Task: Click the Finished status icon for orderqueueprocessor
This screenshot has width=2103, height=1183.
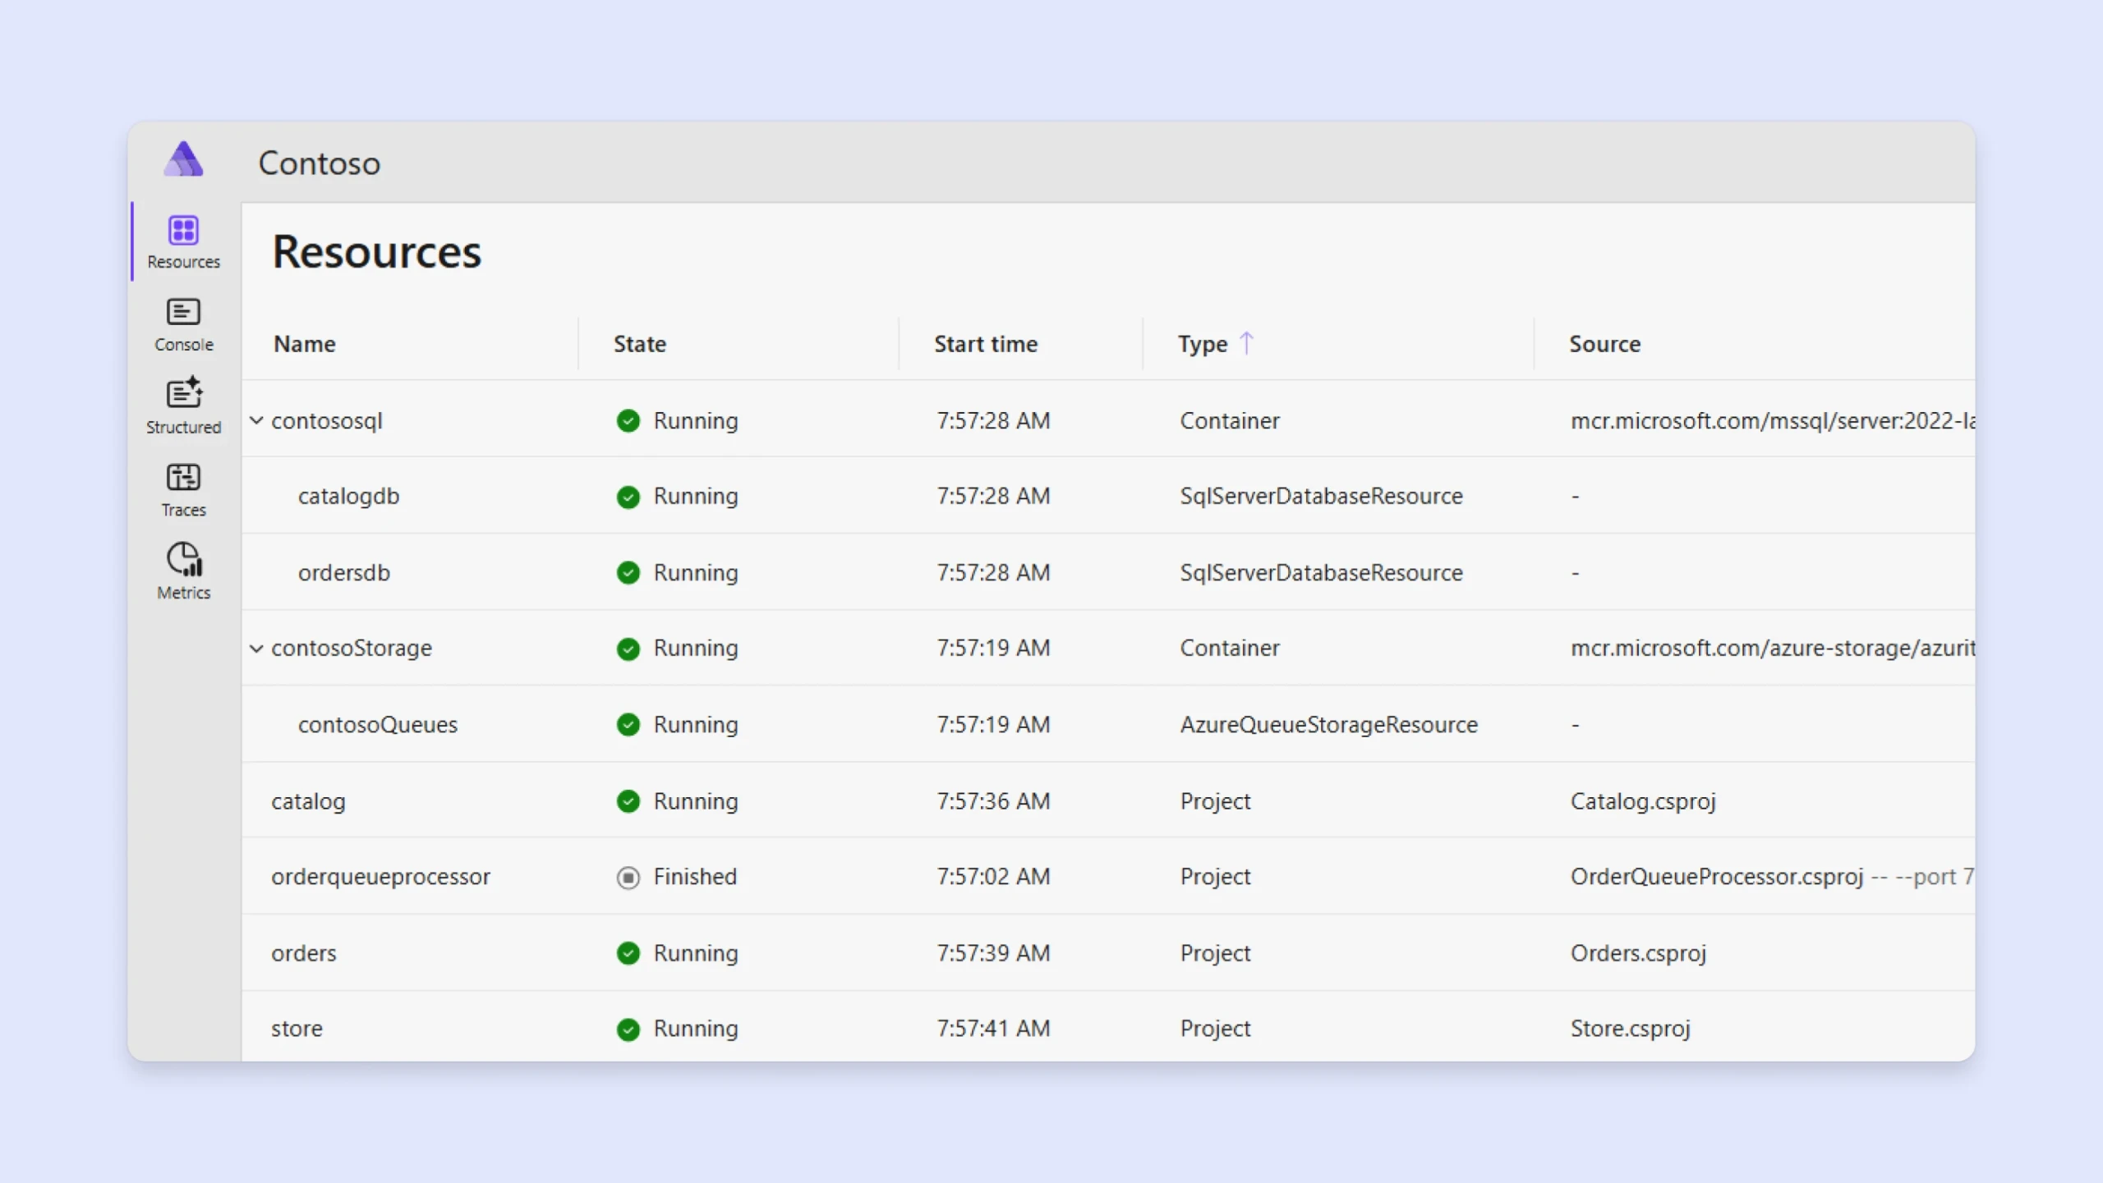Action: pos(628,878)
